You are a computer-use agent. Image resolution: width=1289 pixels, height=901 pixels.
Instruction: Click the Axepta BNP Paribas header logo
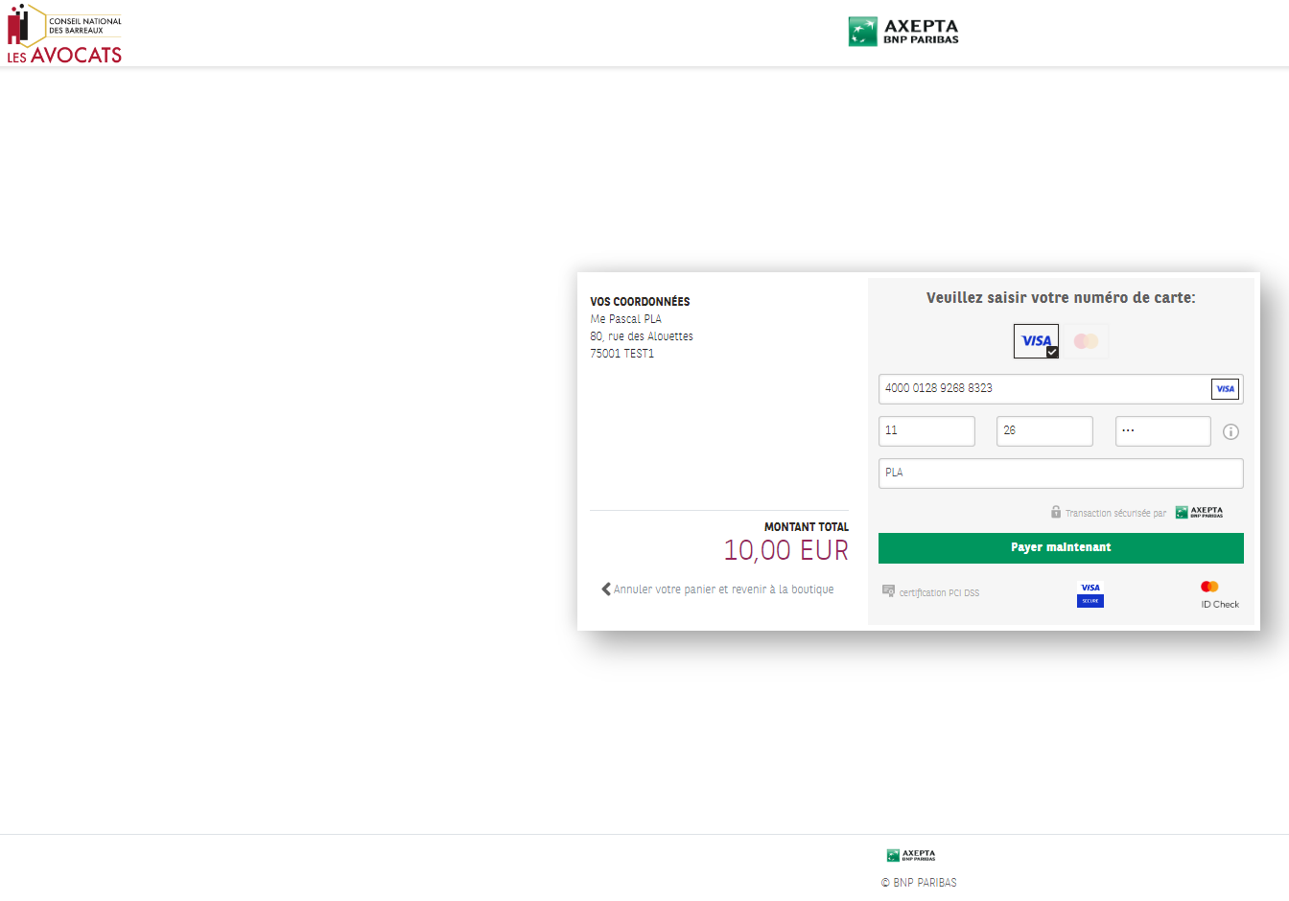click(x=903, y=32)
